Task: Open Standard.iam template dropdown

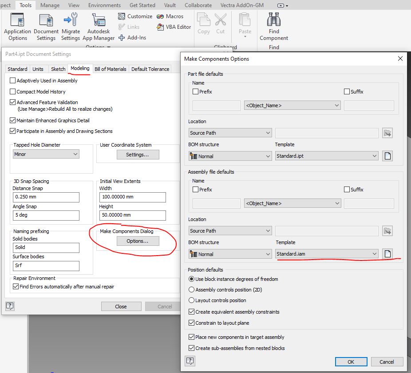Action: click(x=327, y=254)
